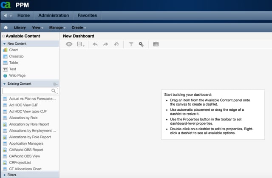Viewport: 272px width, 178px height.
Task: Open dashboard properties gears icon
Action: (141, 44)
